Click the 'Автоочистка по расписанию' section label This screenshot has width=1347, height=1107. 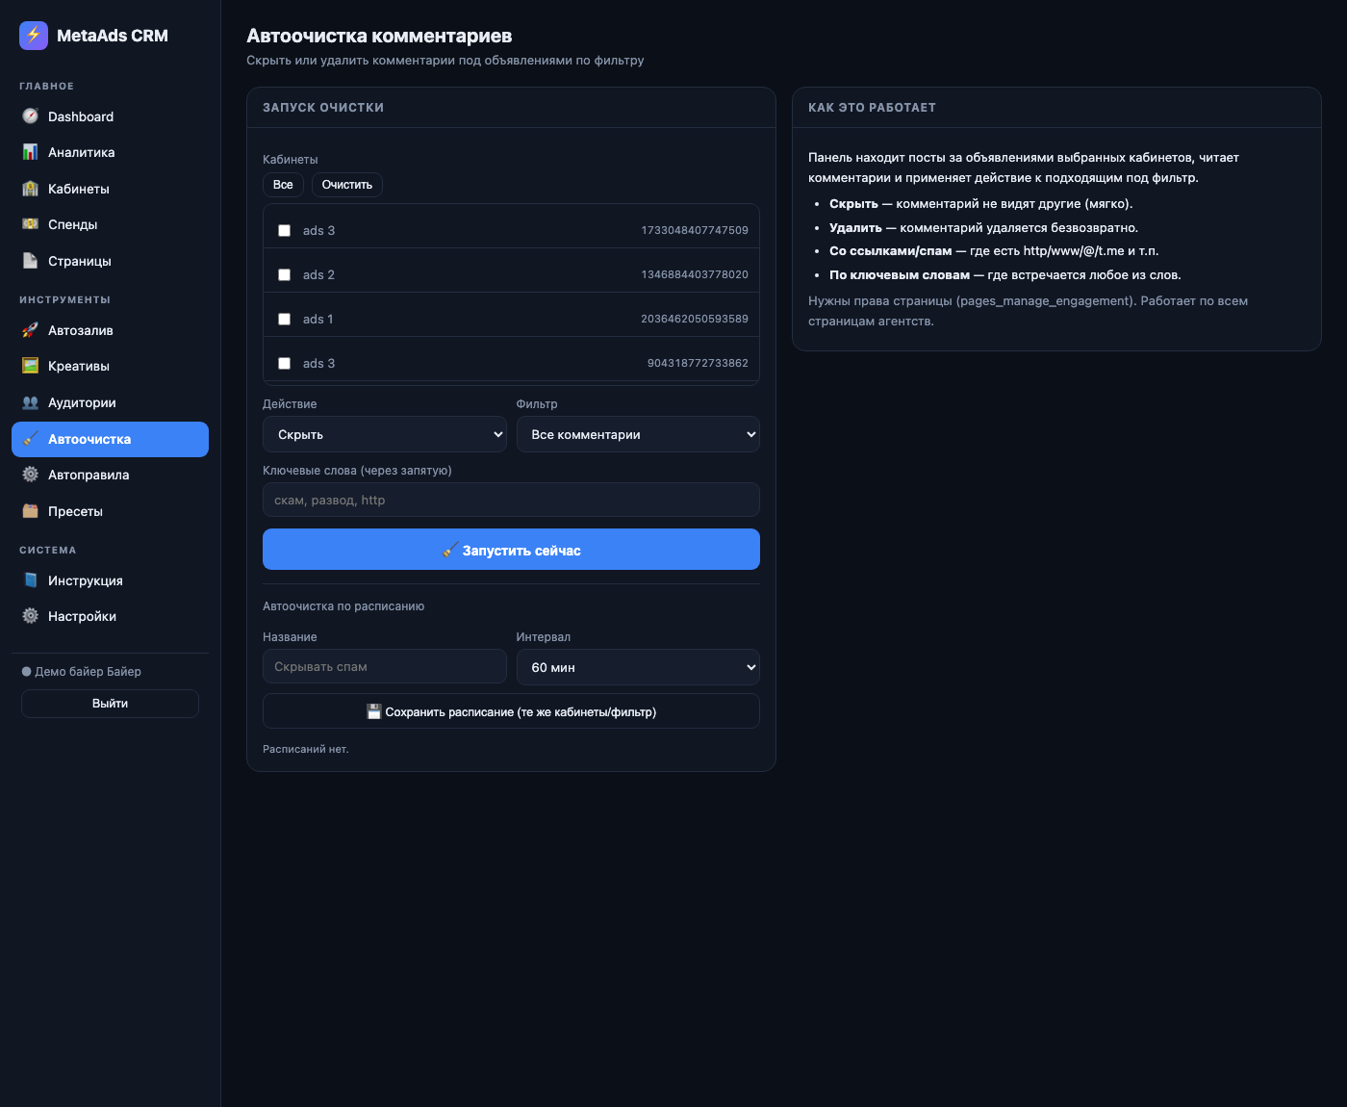(x=343, y=606)
